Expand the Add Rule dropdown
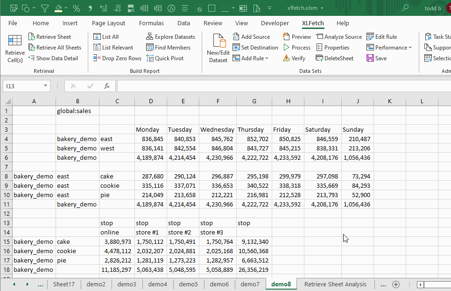451x291 pixels. coord(267,58)
